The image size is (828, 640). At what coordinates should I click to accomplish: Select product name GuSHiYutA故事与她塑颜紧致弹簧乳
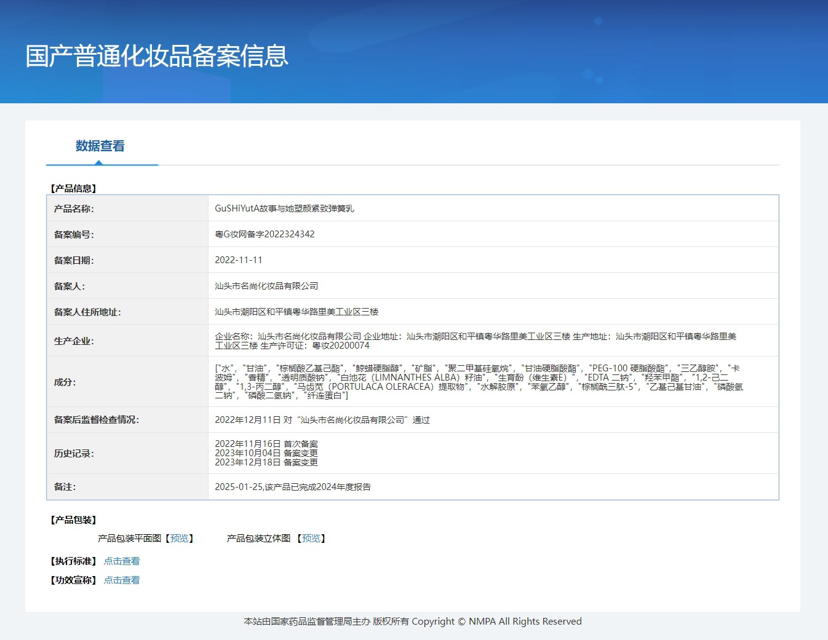[x=284, y=208]
